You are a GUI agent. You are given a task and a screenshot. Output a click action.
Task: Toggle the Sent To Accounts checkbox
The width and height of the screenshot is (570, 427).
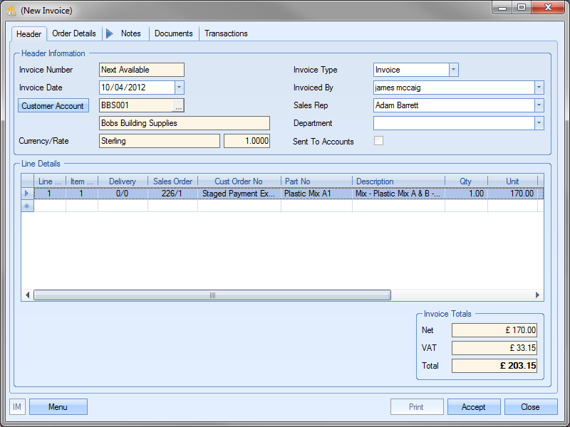378,141
